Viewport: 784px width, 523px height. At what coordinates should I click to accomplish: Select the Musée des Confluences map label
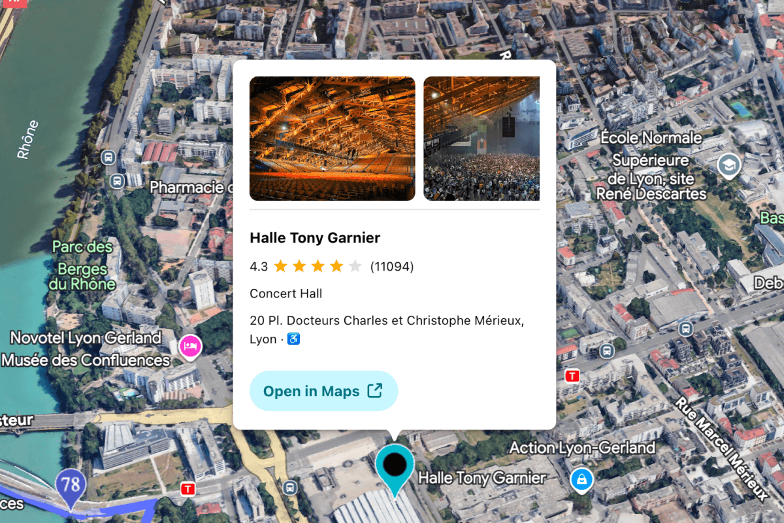pyautogui.click(x=86, y=360)
